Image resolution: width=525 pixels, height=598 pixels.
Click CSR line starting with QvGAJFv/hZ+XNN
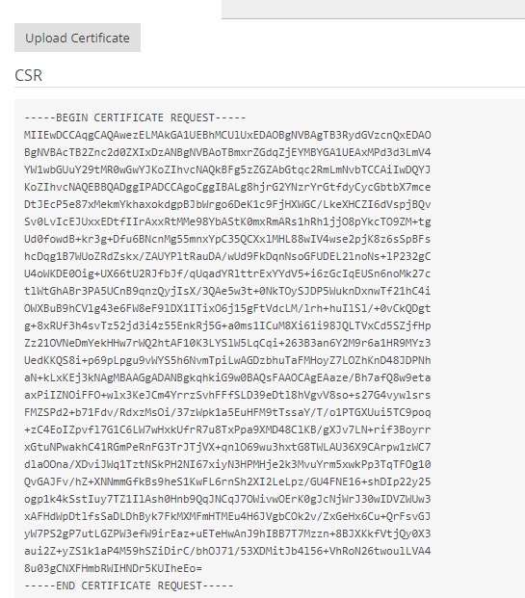(227, 481)
